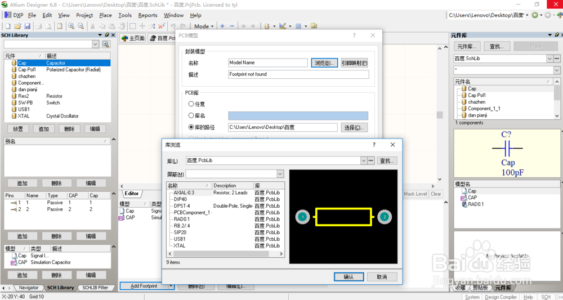The width and height of the screenshot is (563, 300).
Task: Click the open folder icon in toolbar
Action: pos(17,26)
